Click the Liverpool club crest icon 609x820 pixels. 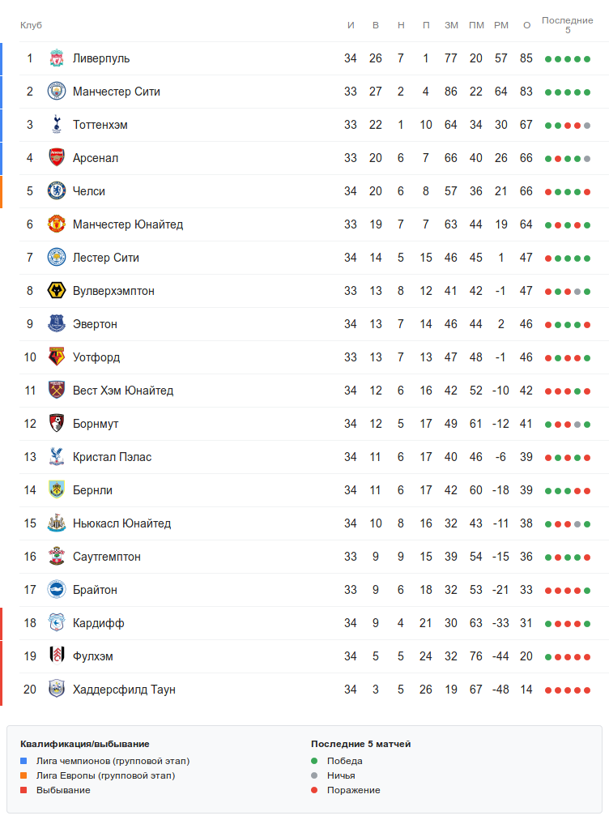[x=56, y=58]
